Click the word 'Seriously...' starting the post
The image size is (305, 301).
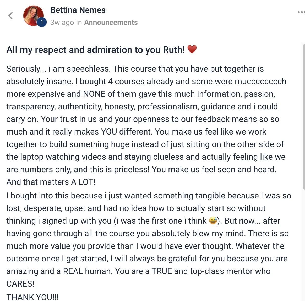[26, 69]
